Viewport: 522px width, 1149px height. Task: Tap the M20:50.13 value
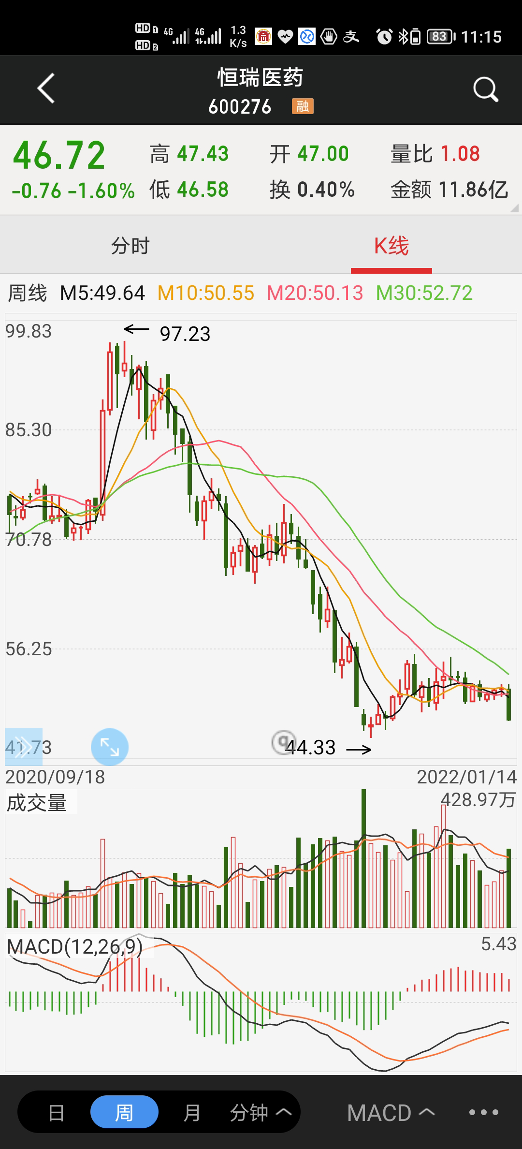coord(315,293)
